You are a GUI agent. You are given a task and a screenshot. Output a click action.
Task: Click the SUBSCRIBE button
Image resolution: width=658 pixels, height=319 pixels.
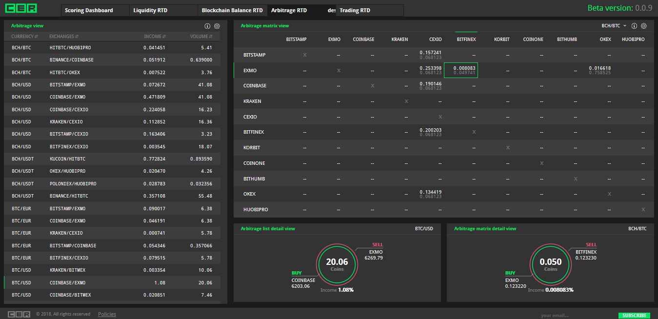tap(634, 315)
